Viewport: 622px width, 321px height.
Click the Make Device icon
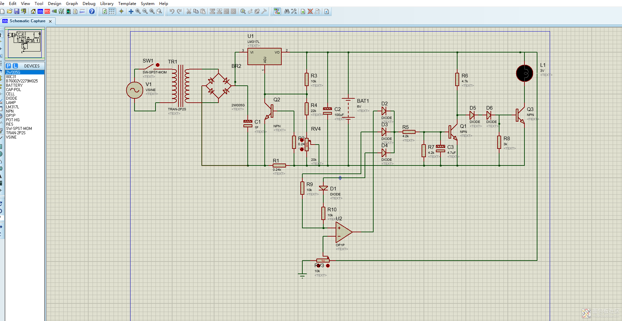click(250, 11)
